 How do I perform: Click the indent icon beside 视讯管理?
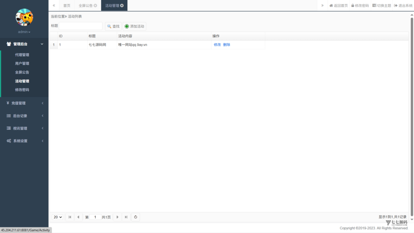pyautogui.click(x=9, y=128)
